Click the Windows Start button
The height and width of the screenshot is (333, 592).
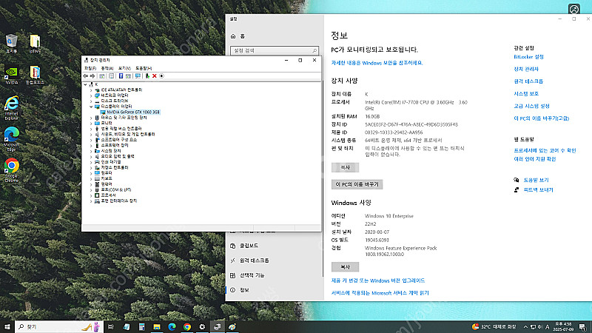7,326
